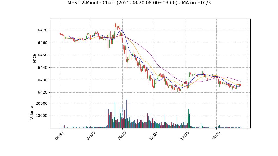Click the 12:09 time axis label

point(153,136)
